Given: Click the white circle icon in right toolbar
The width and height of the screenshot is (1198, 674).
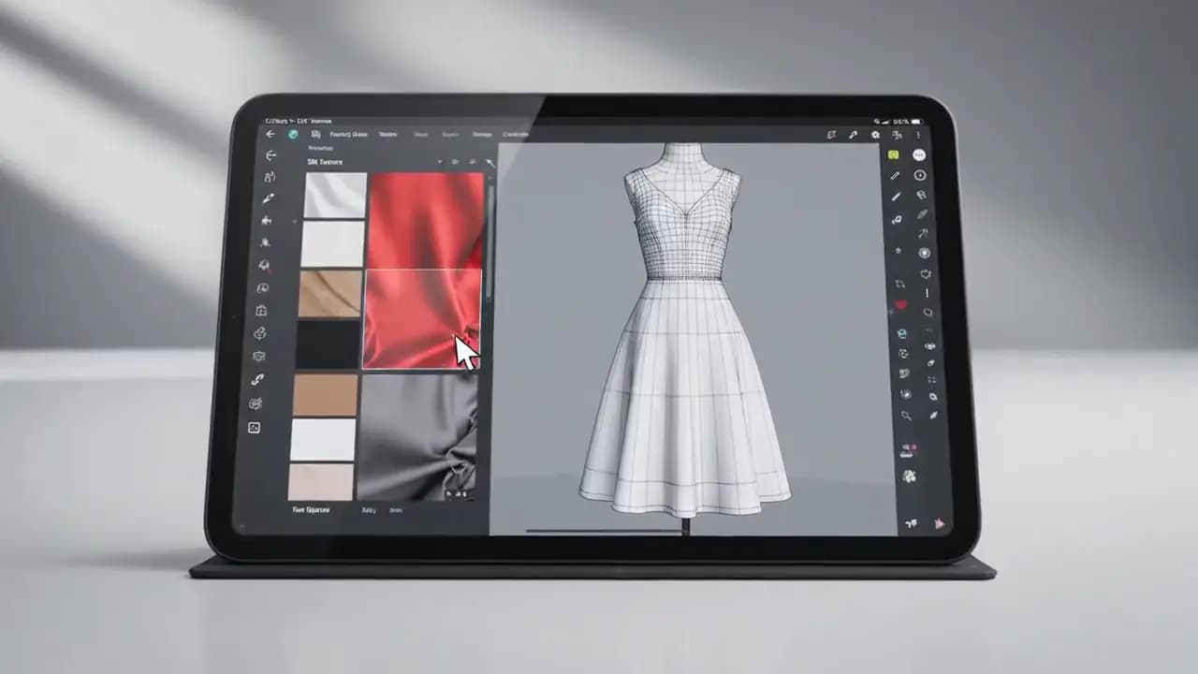Looking at the screenshot, I should [x=920, y=154].
